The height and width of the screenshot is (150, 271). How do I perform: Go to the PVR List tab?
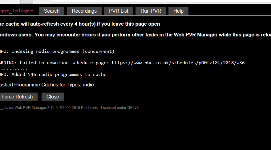point(119,11)
